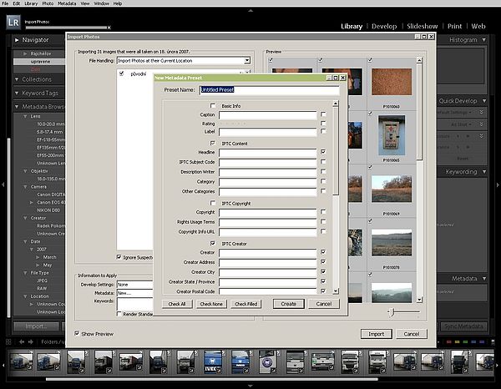Uncheck the IPTC Creator checkbox

click(x=213, y=242)
